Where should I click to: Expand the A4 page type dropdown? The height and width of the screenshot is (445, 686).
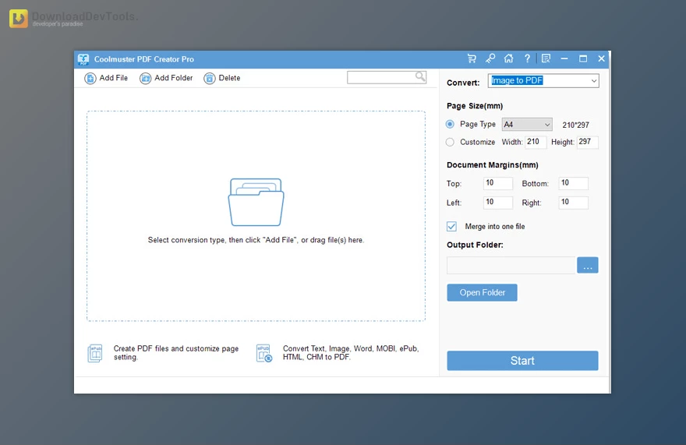tap(527, 125)
